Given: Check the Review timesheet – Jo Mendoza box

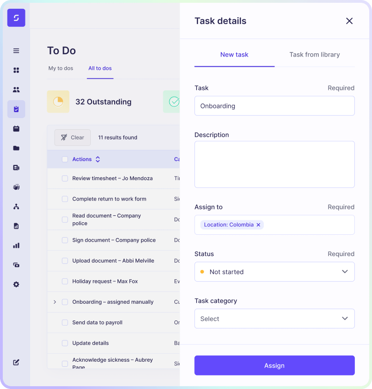Looking at the screenshot, I should click(65, 178).
